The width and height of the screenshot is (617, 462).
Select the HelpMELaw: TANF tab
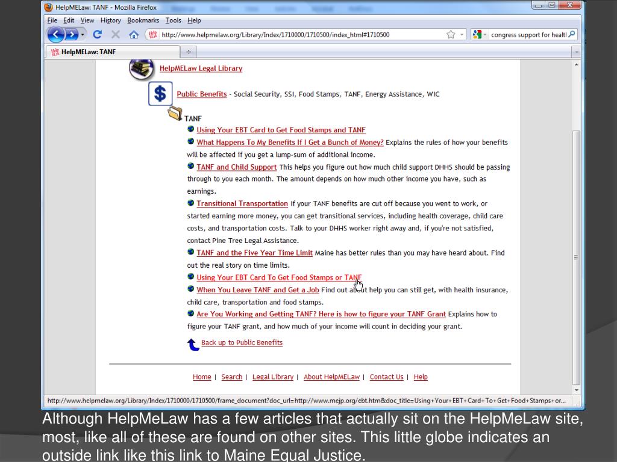[113, 52]
